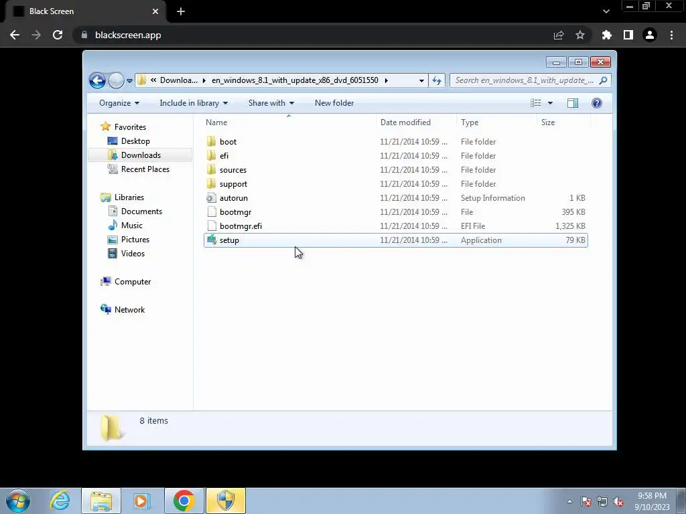Open the Documents library
Screen dimensions: 686x514
(x=141, y=211)
